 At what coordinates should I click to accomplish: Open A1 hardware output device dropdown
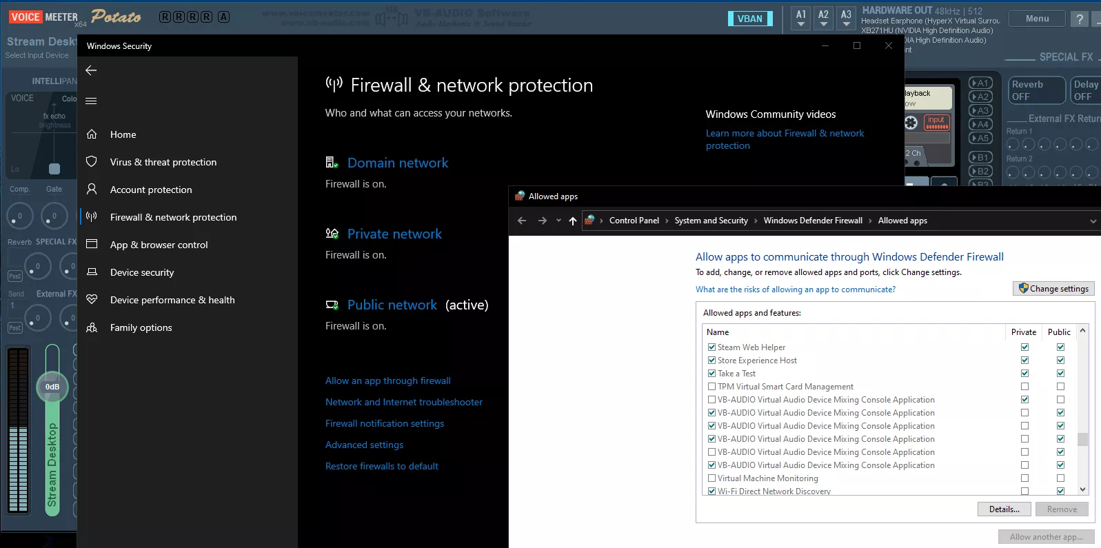point(800,19)
